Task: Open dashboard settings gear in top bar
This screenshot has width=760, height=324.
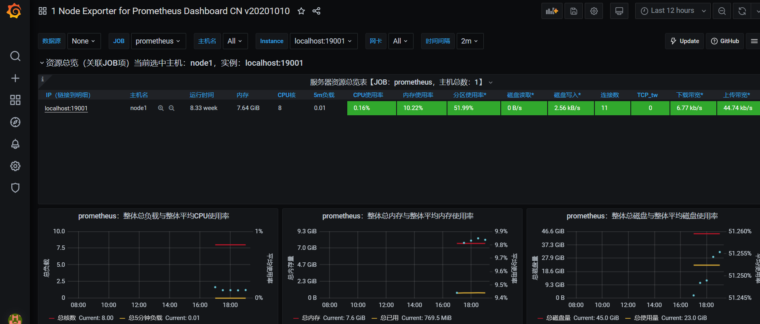Action: 594,11
